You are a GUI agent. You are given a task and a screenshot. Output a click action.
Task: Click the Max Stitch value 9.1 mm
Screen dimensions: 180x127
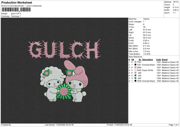146,46
